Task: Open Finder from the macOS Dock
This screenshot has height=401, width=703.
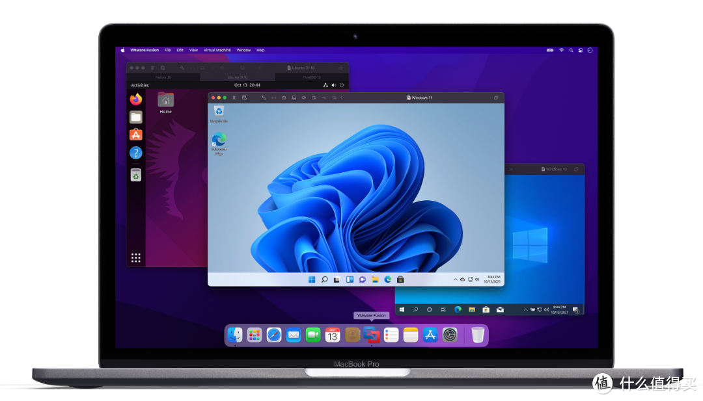Action: pos(235,335)
